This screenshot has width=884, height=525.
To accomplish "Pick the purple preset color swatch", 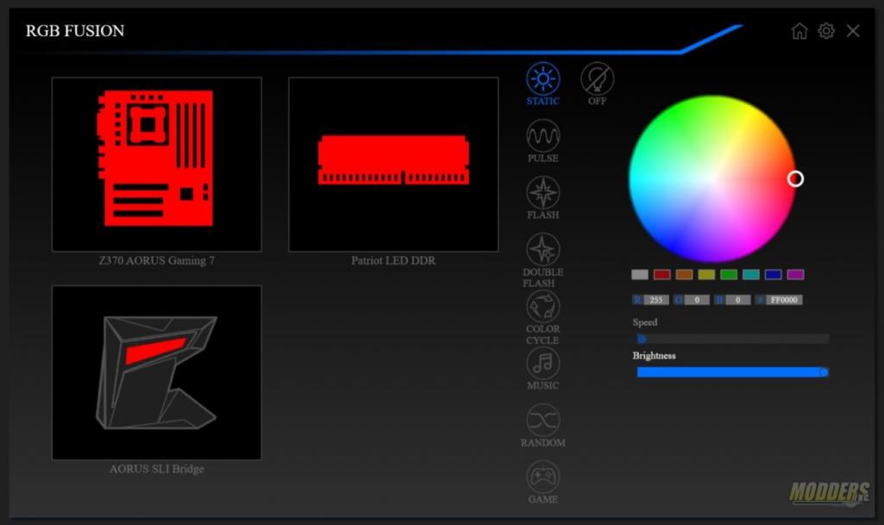I will click(792, 274).
